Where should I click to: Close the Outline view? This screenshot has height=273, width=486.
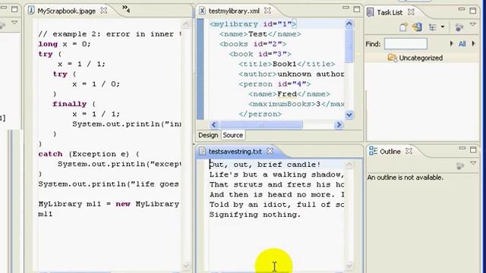tap(409, 151)
